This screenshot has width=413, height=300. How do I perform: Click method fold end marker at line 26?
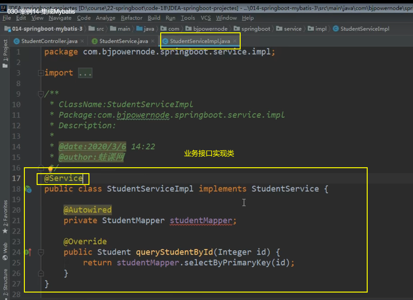(41, 273)
